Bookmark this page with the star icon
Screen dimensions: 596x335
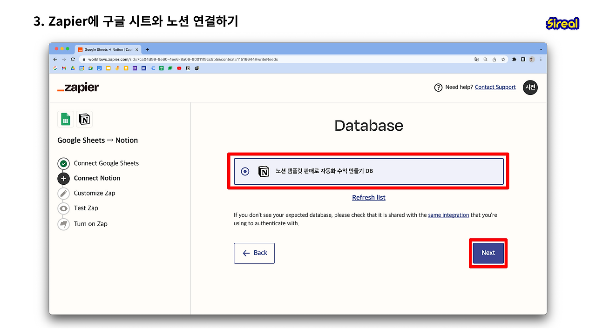[x=503, y=60]
